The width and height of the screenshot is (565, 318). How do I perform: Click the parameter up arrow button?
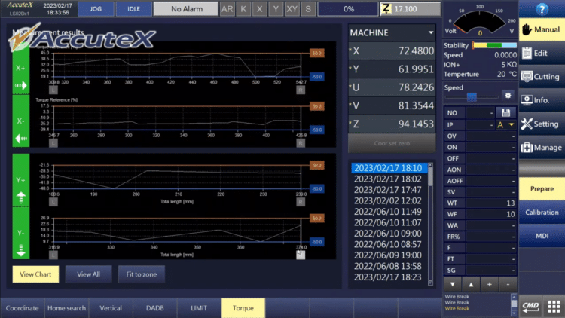point(471,285)
